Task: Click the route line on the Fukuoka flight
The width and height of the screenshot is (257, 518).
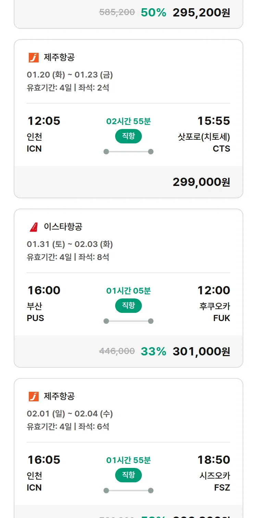Action: click(128, 321)
